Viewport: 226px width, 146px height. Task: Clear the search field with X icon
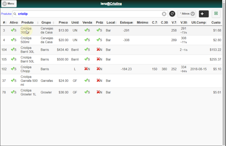(x=164, y=14)
